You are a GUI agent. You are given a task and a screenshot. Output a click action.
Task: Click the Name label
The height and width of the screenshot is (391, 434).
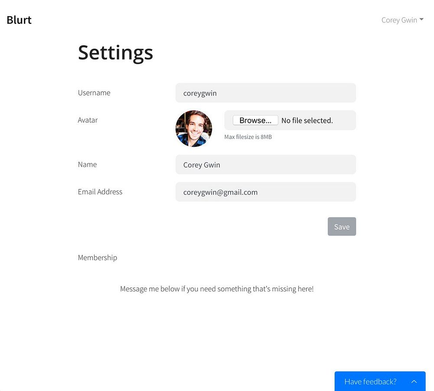pos(87,164)
